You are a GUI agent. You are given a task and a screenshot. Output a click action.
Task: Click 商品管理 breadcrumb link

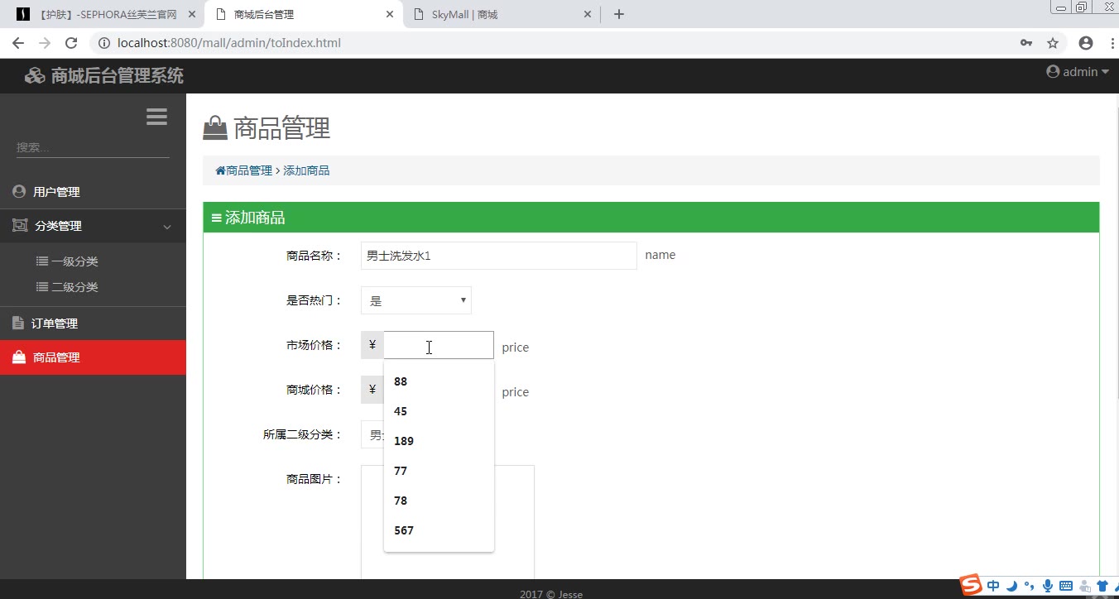(x=249, y=170)
